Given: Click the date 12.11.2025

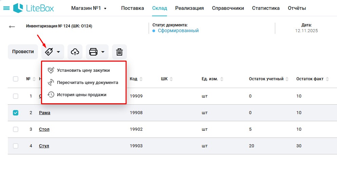Looking at the screenshot, I should click(306, 31).
